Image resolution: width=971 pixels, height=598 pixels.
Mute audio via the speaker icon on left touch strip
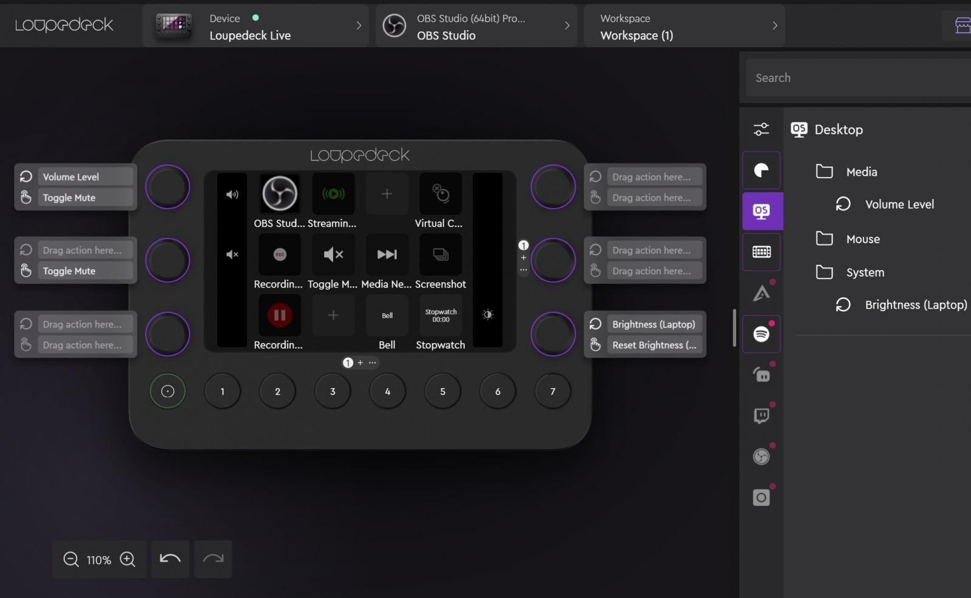point(232,254)
